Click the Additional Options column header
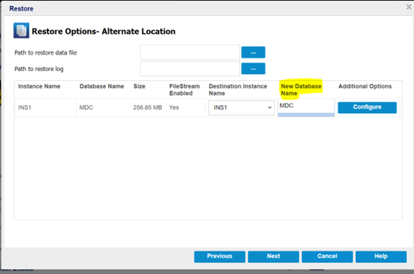Screen dimensions: 414x274 click(365, 86)
